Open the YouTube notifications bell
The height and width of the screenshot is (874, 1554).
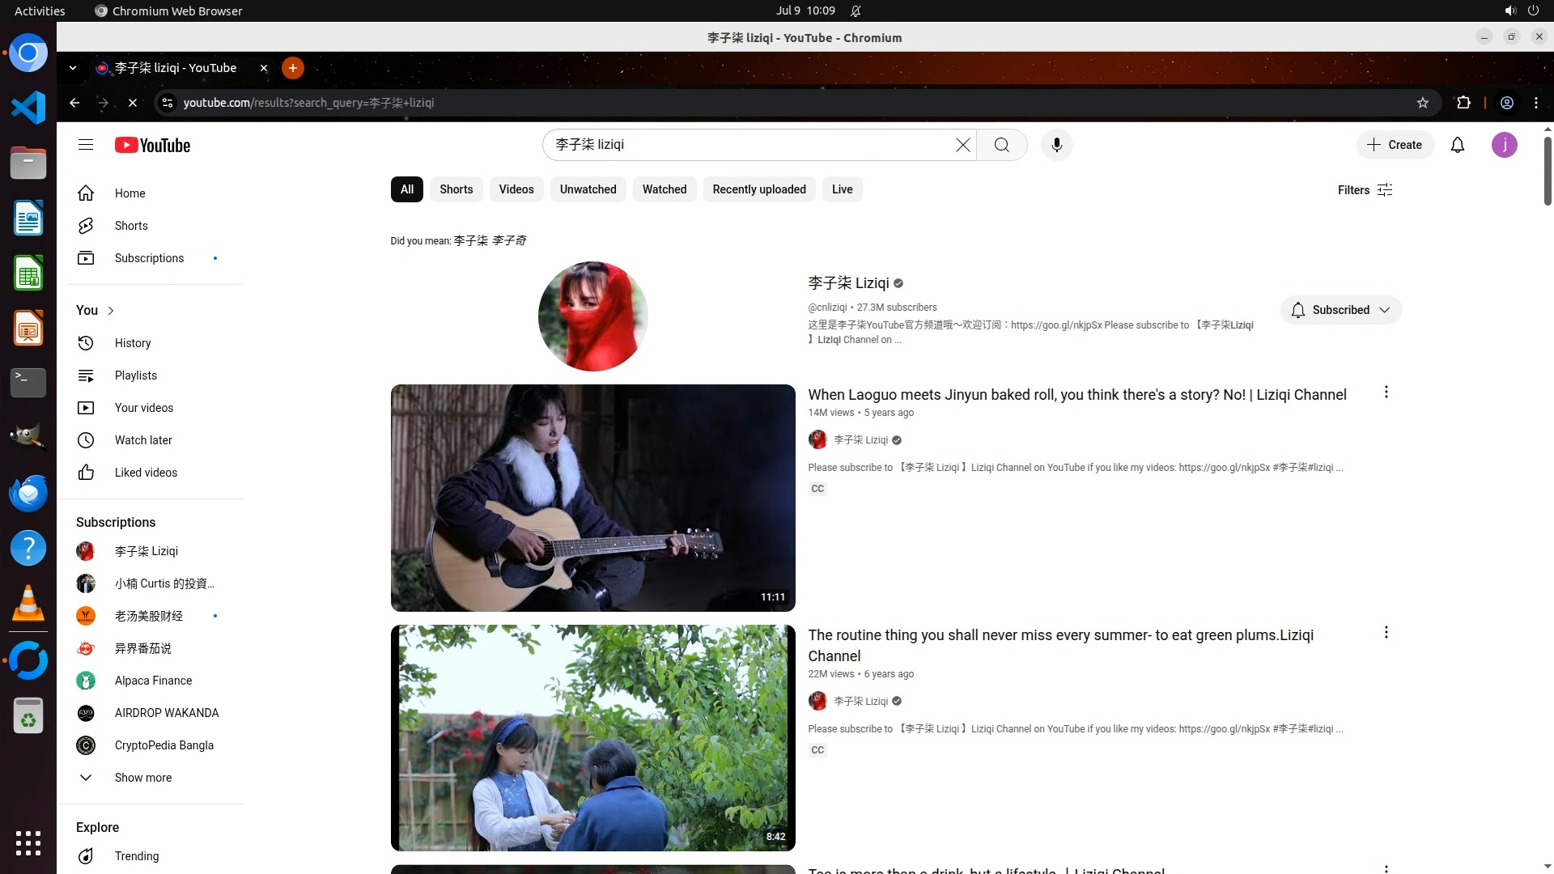point(1457,145)
